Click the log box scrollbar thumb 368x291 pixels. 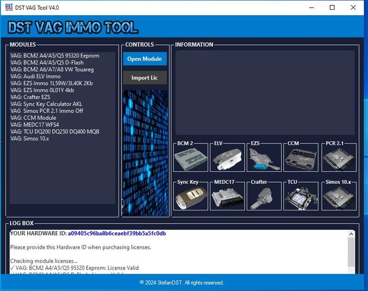[351, 252]
